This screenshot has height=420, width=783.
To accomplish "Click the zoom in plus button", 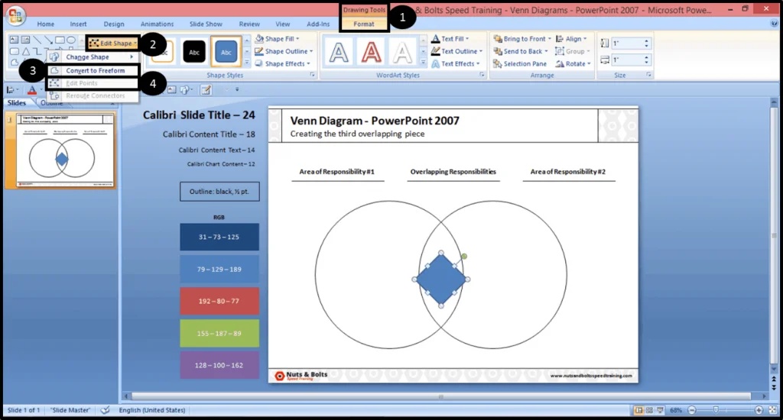I will coord(759,410).
